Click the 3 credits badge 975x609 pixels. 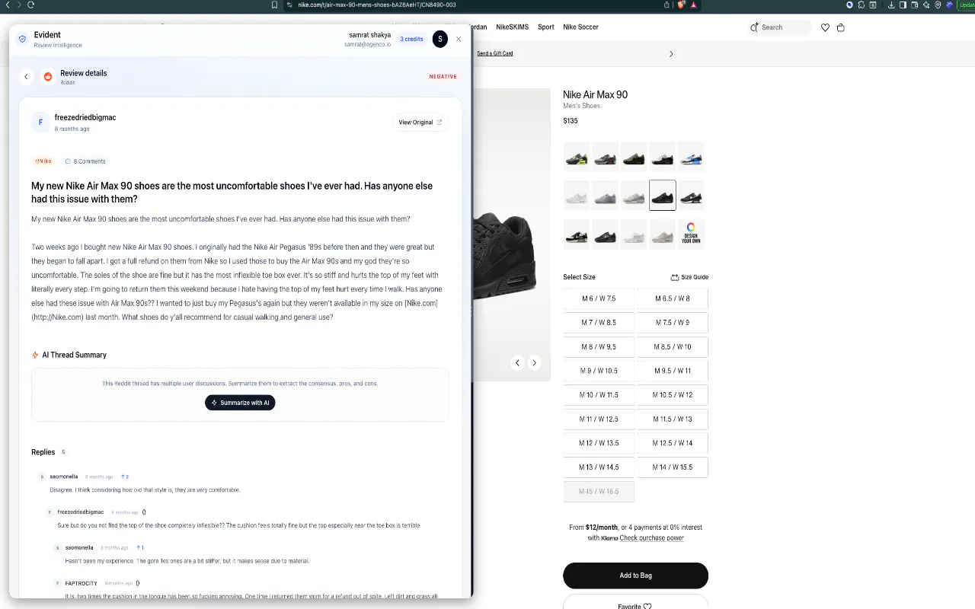tap(411, 39)
